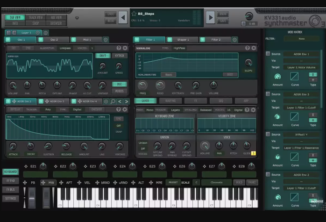Click the PB modulation source drag icon
The image size is (326, 222).
coord(25,183)
